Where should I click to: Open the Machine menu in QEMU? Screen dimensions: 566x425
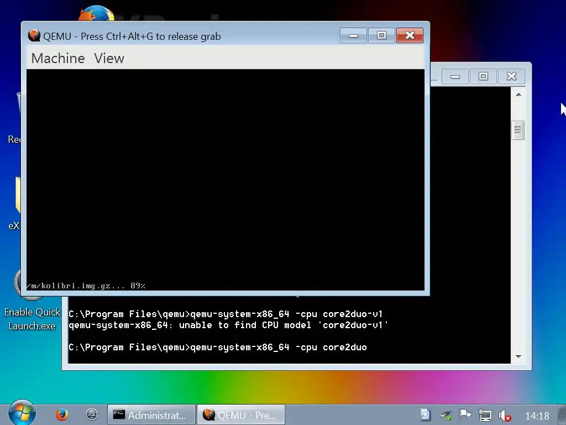point(57,58)
